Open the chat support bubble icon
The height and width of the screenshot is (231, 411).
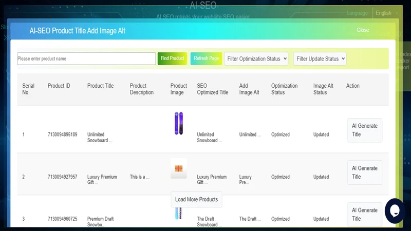pos(395,211)
